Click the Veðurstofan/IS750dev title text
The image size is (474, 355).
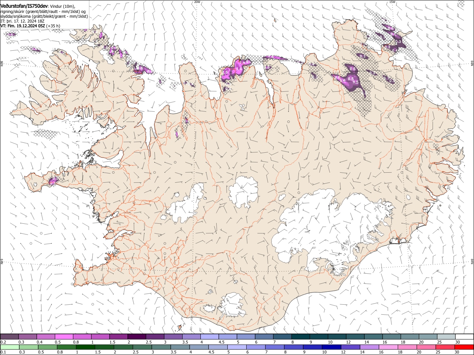click(24, 6)
